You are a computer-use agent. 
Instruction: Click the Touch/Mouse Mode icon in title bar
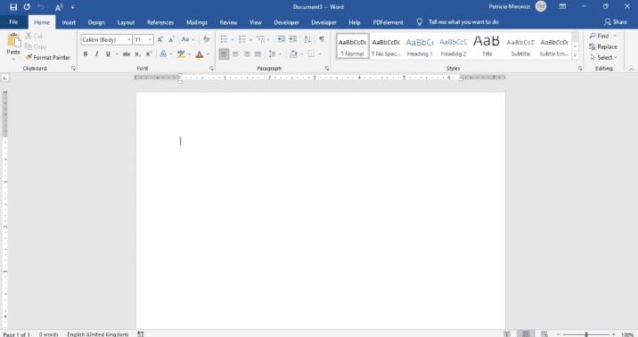(x=59, y=7)
